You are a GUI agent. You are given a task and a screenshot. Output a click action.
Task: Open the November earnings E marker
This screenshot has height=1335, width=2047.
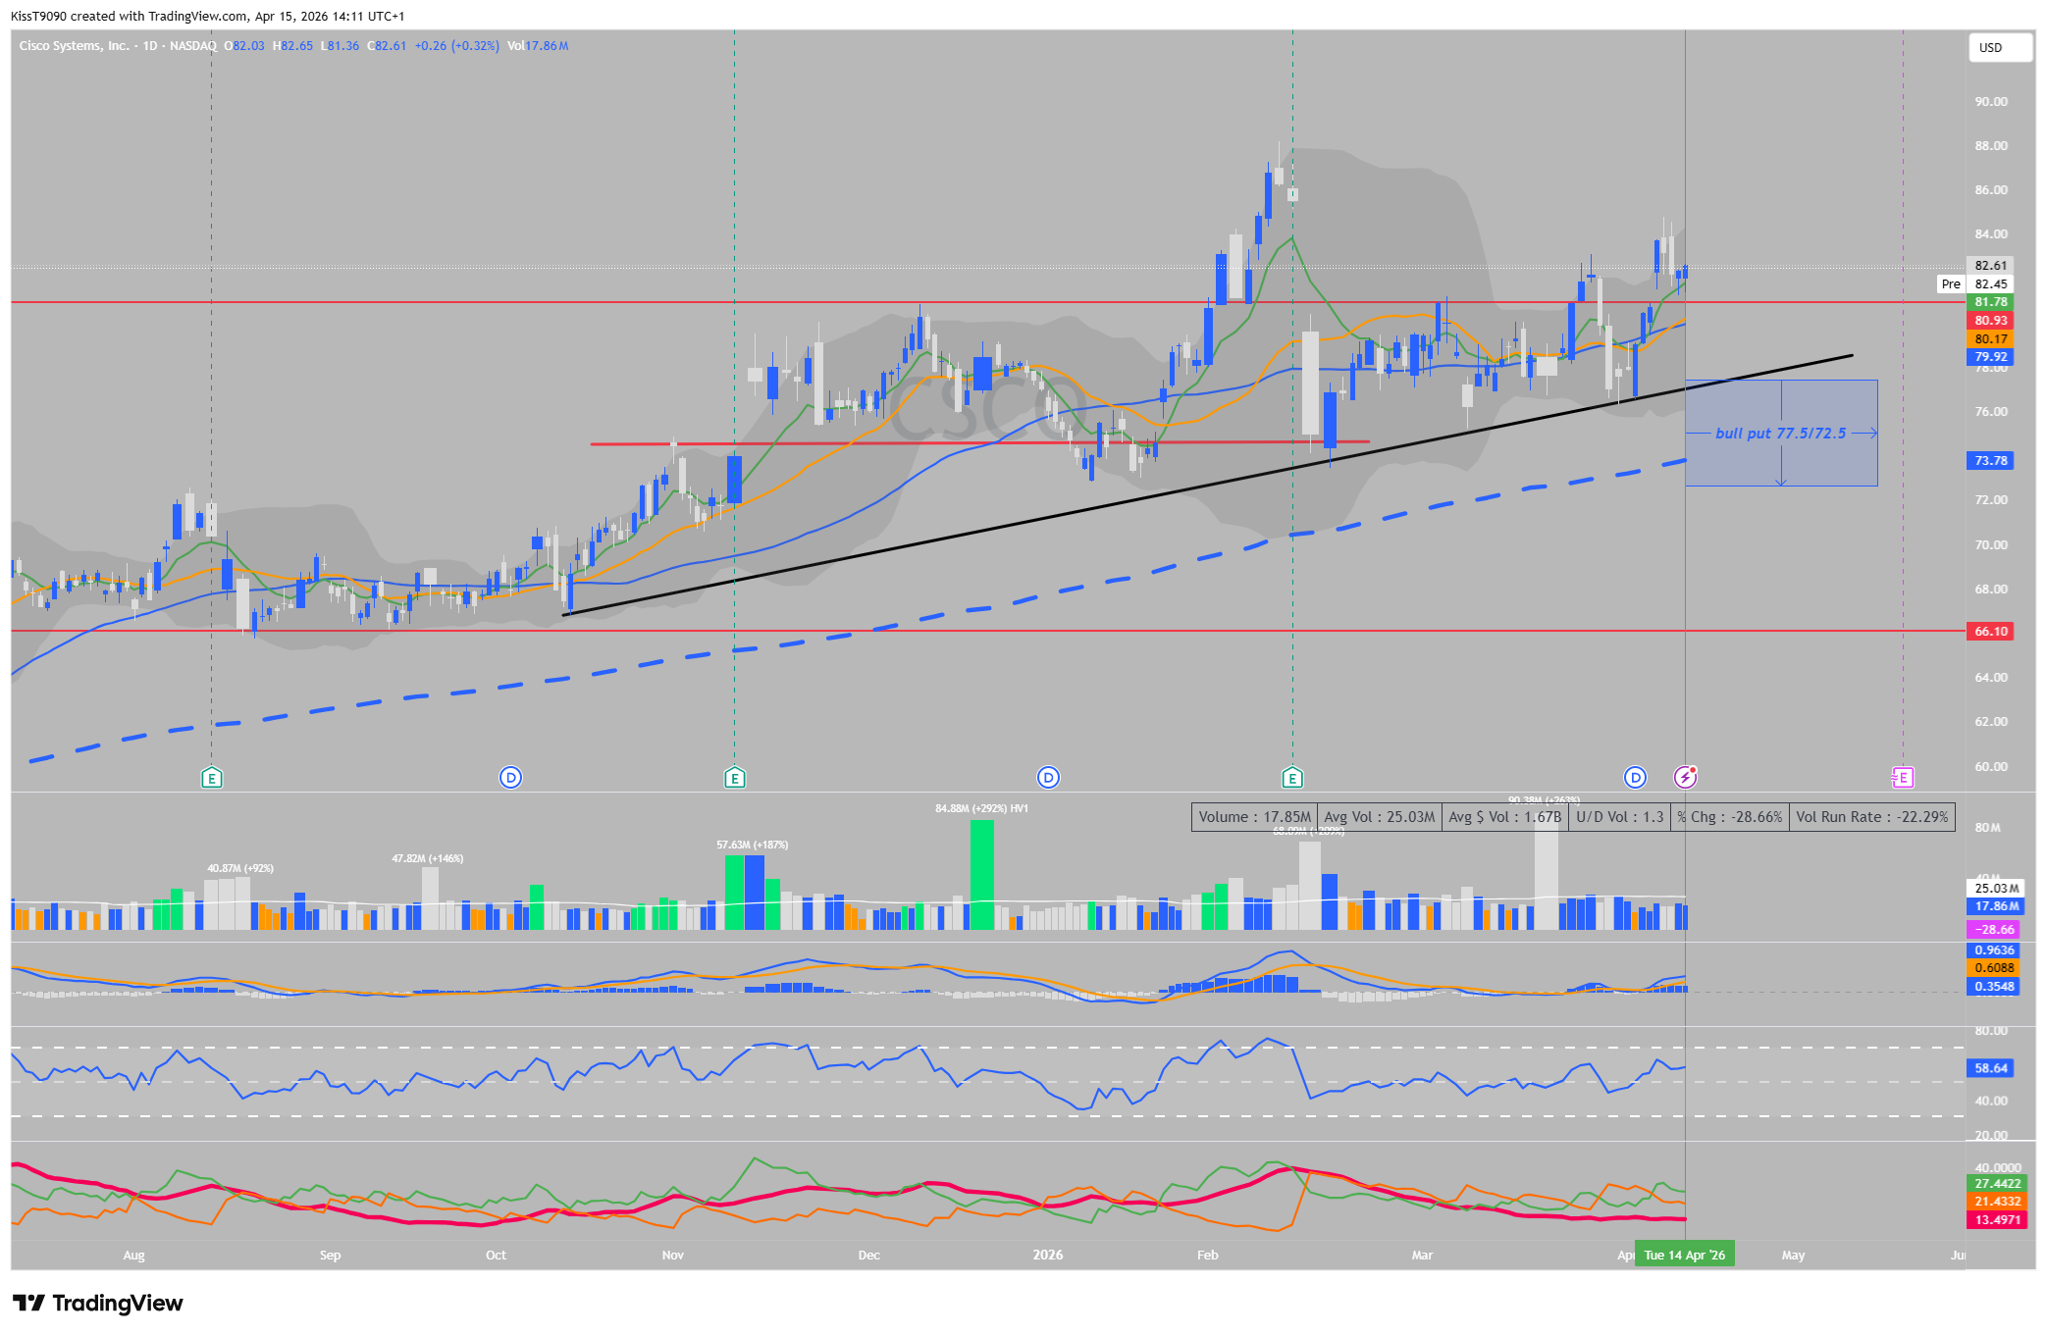734,778
